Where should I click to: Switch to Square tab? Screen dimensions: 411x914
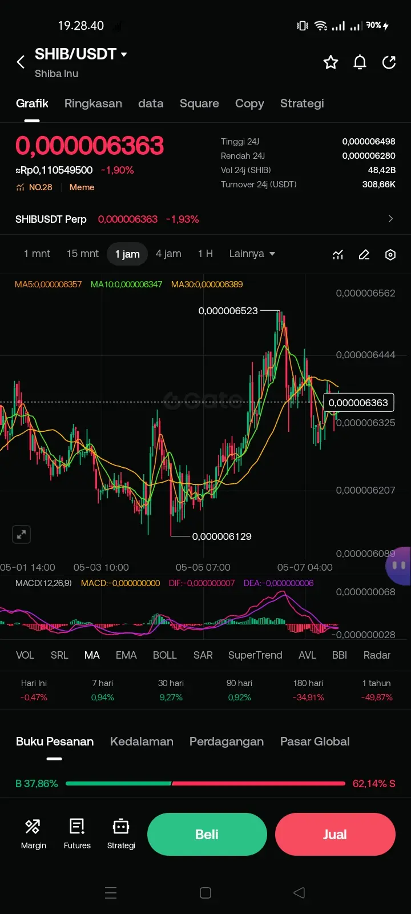(x=199, y=103)
